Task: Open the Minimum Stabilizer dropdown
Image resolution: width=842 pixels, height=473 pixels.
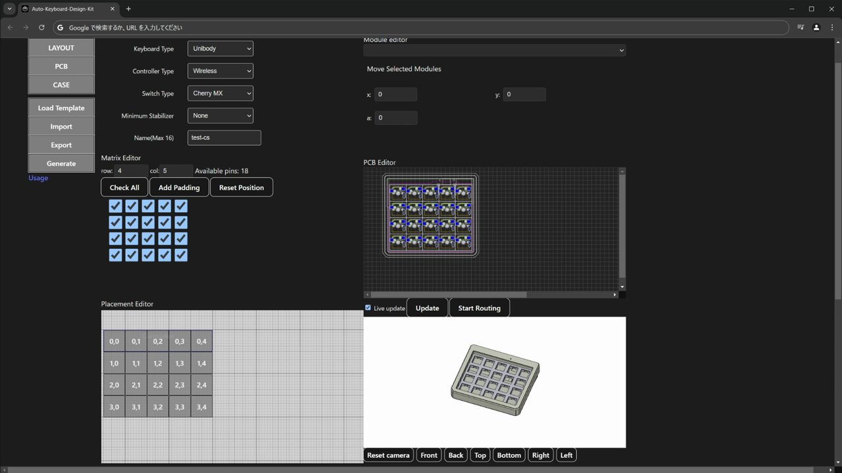Action: pos(220,116)
